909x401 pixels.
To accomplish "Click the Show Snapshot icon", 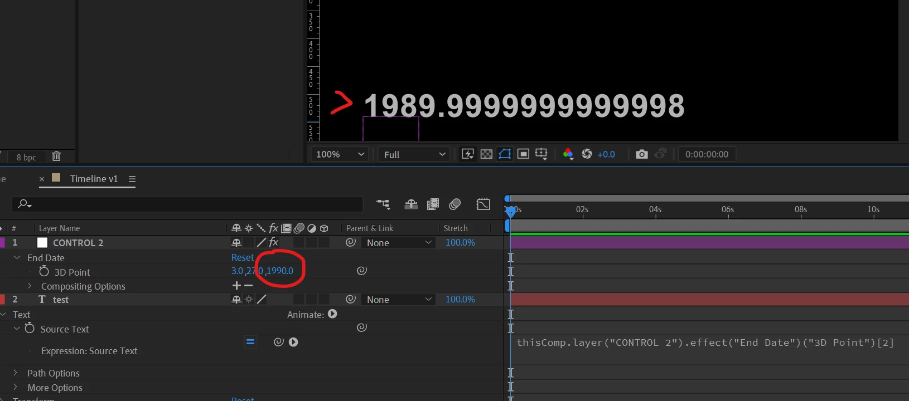I will pos(661,154).
